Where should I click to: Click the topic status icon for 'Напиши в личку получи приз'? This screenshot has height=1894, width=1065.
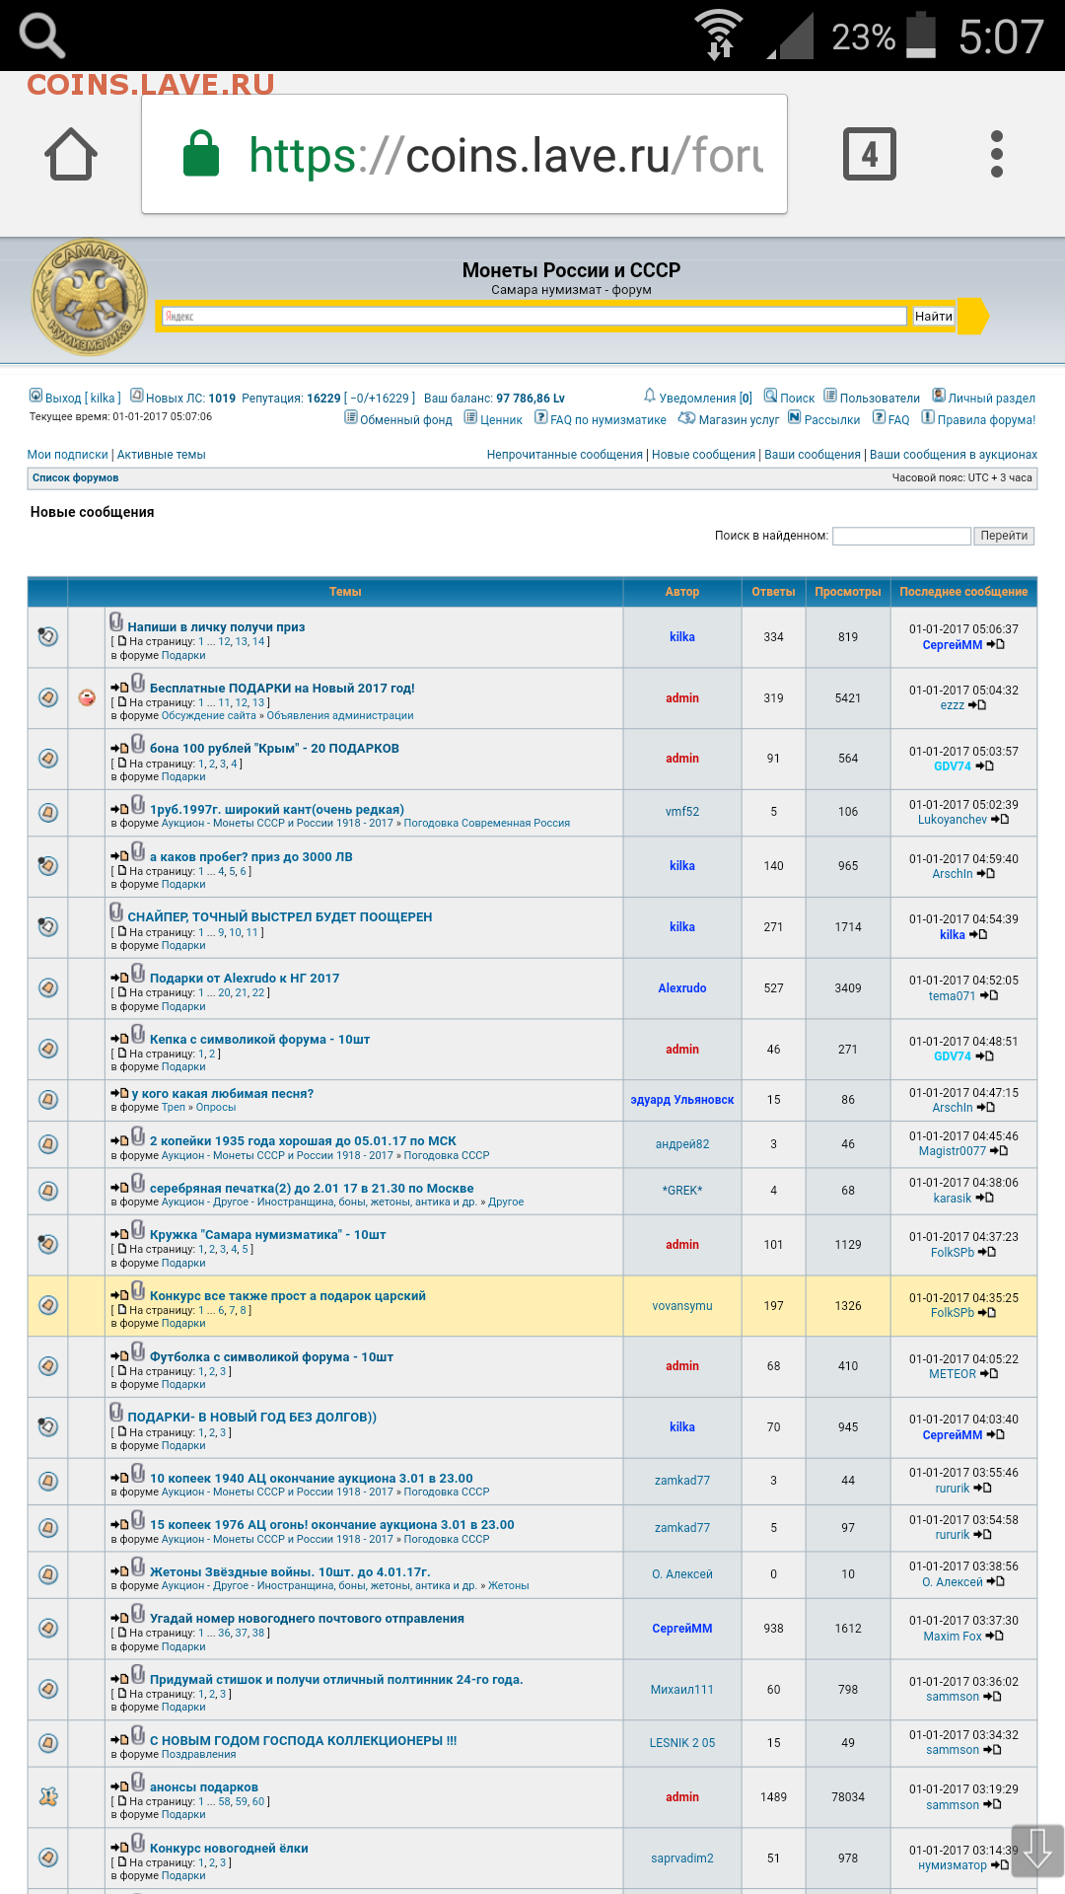click(47, 636)
